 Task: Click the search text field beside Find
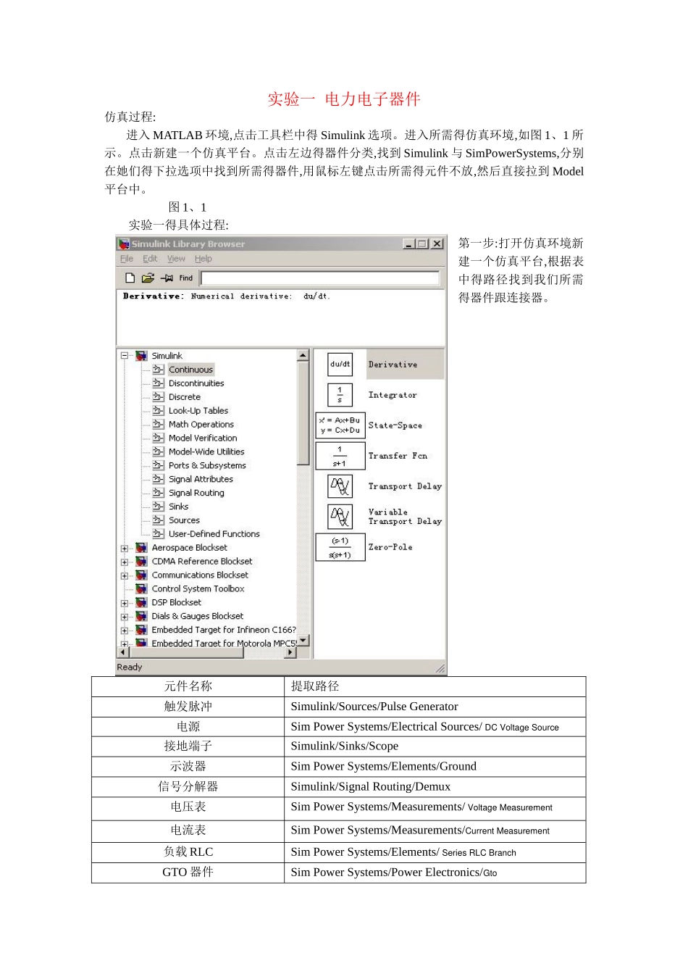320,278
